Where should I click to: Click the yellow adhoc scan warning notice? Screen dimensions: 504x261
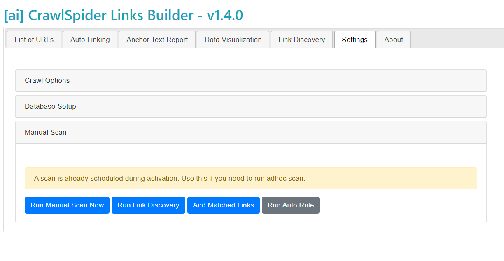coord(251,178)
